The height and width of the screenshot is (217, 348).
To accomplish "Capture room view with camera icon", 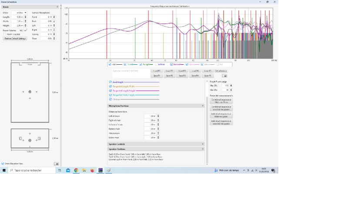I will (57, 164).
